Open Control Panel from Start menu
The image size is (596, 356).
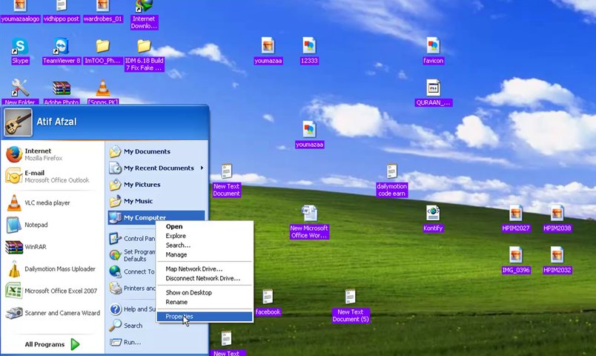coord(132,239)
